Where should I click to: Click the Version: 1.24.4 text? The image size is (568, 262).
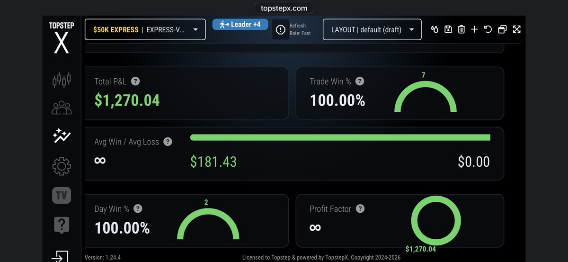click(104, 258)
